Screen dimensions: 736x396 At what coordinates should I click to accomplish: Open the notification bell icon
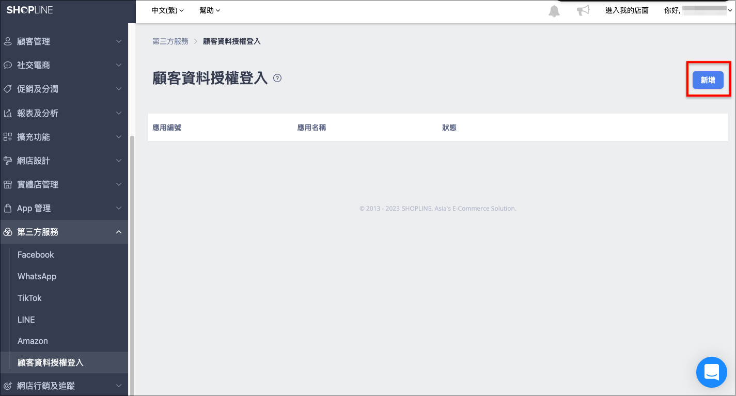click(x=554, y=11)
